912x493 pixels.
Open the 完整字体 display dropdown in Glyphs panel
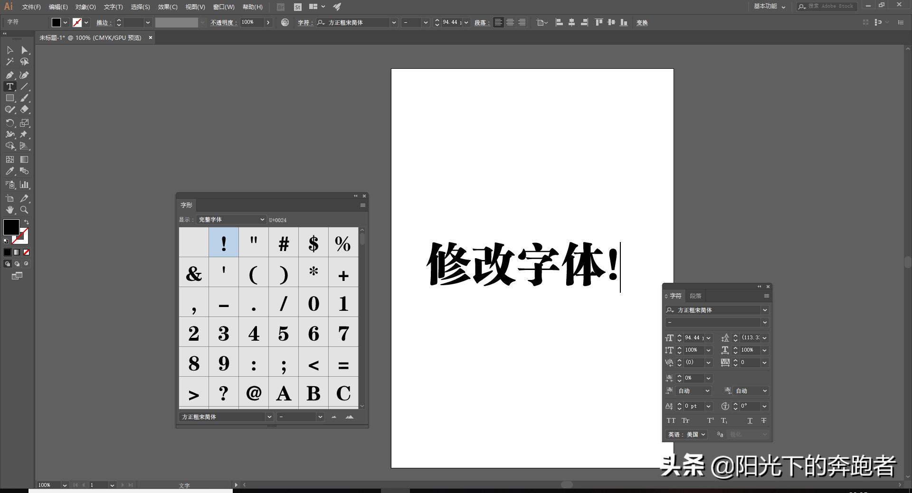(231, 220)
